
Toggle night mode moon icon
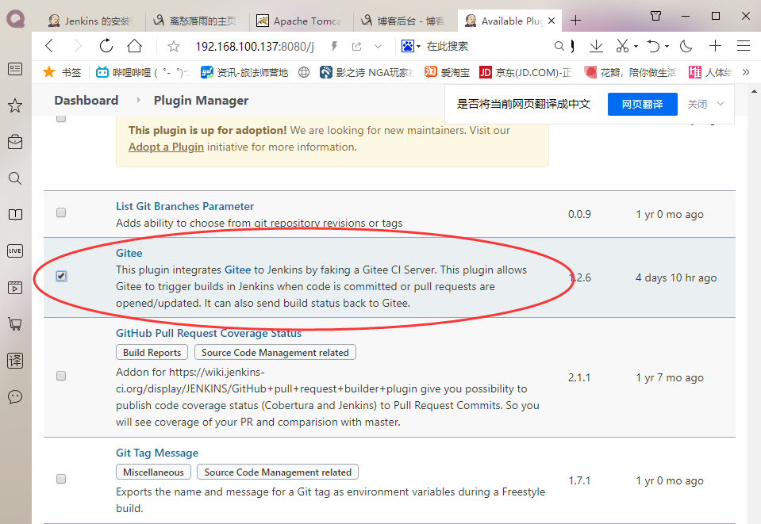(x=686, y=46)
